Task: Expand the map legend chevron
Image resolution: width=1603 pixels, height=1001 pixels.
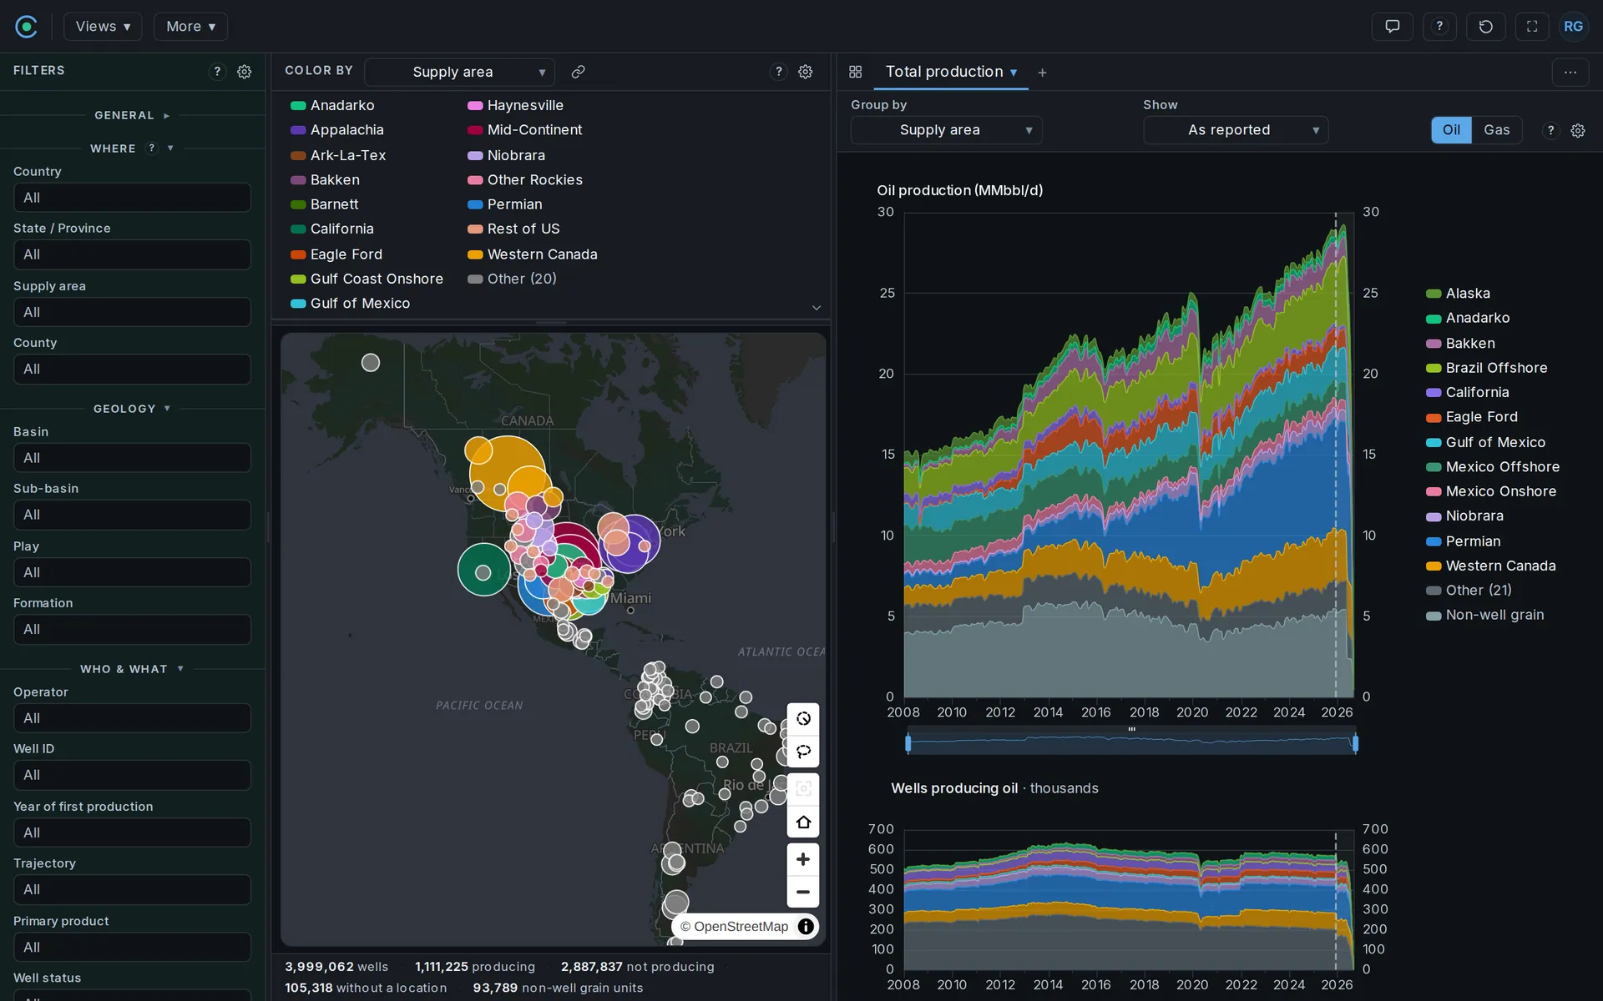Action: click(817, 308)
